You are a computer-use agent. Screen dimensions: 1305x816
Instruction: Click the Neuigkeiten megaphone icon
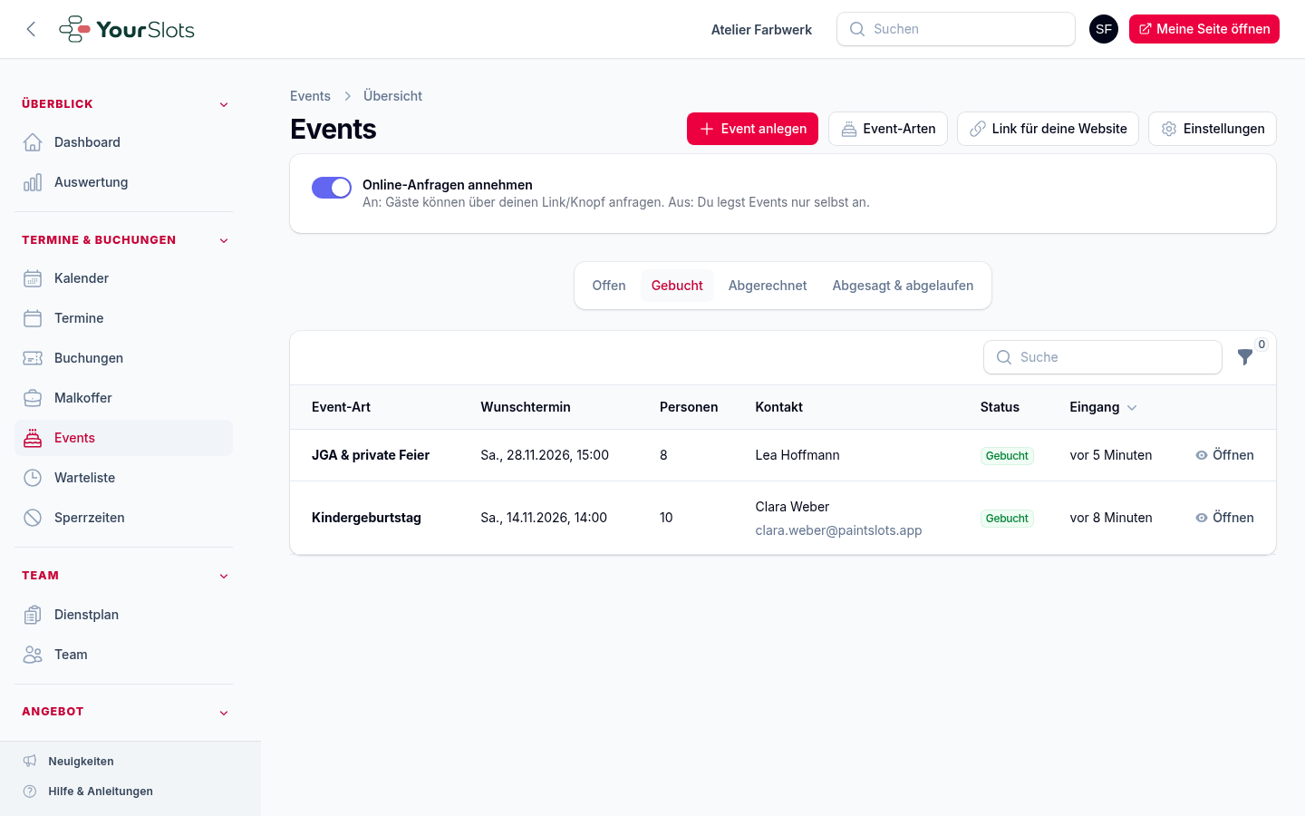point(30,762)
